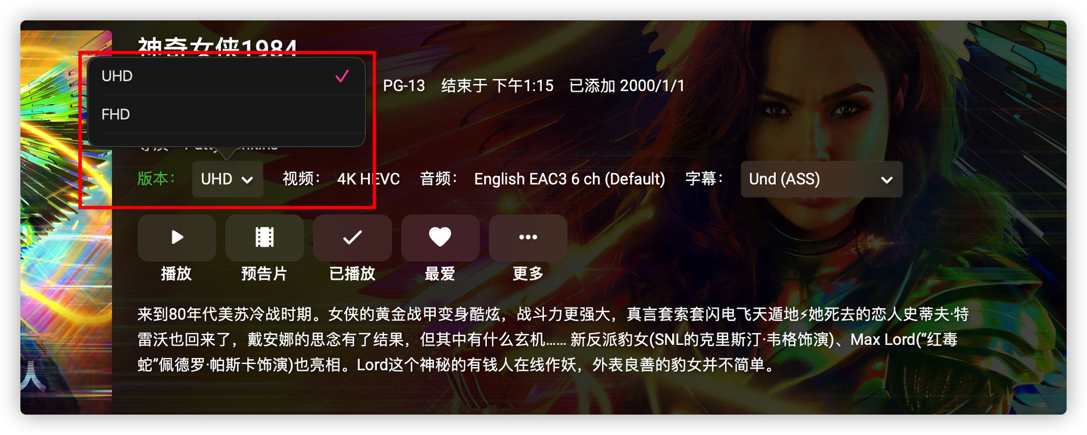Click the play triangle icon

(x=177, y=237)
